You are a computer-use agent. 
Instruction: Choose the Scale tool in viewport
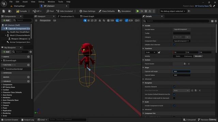[x=95, y=20]
